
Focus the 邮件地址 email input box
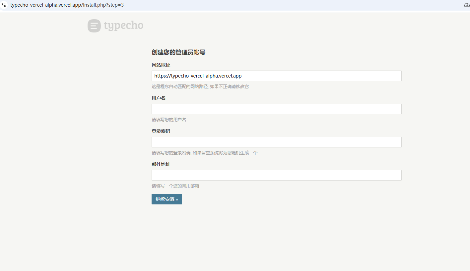(276, 175)
